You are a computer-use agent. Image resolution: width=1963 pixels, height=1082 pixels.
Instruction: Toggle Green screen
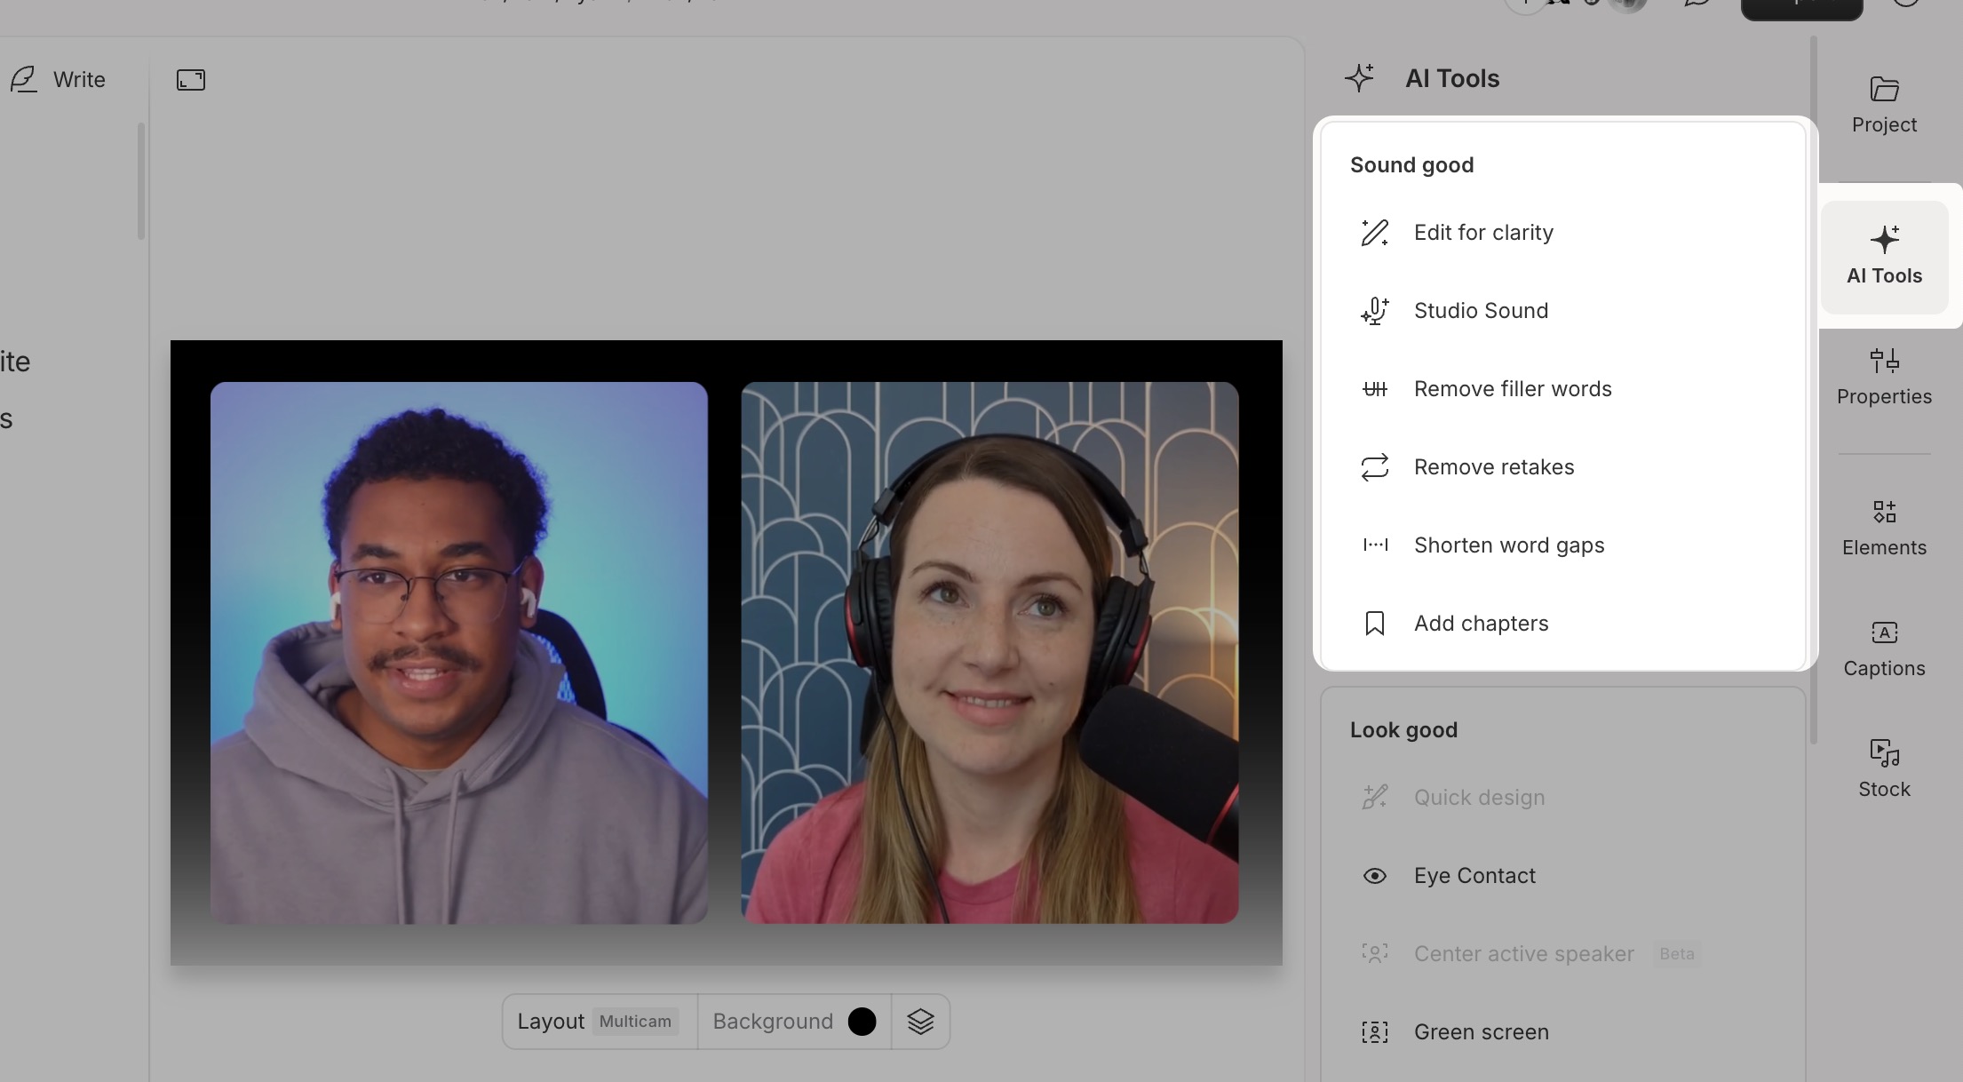point(1481,1031)
